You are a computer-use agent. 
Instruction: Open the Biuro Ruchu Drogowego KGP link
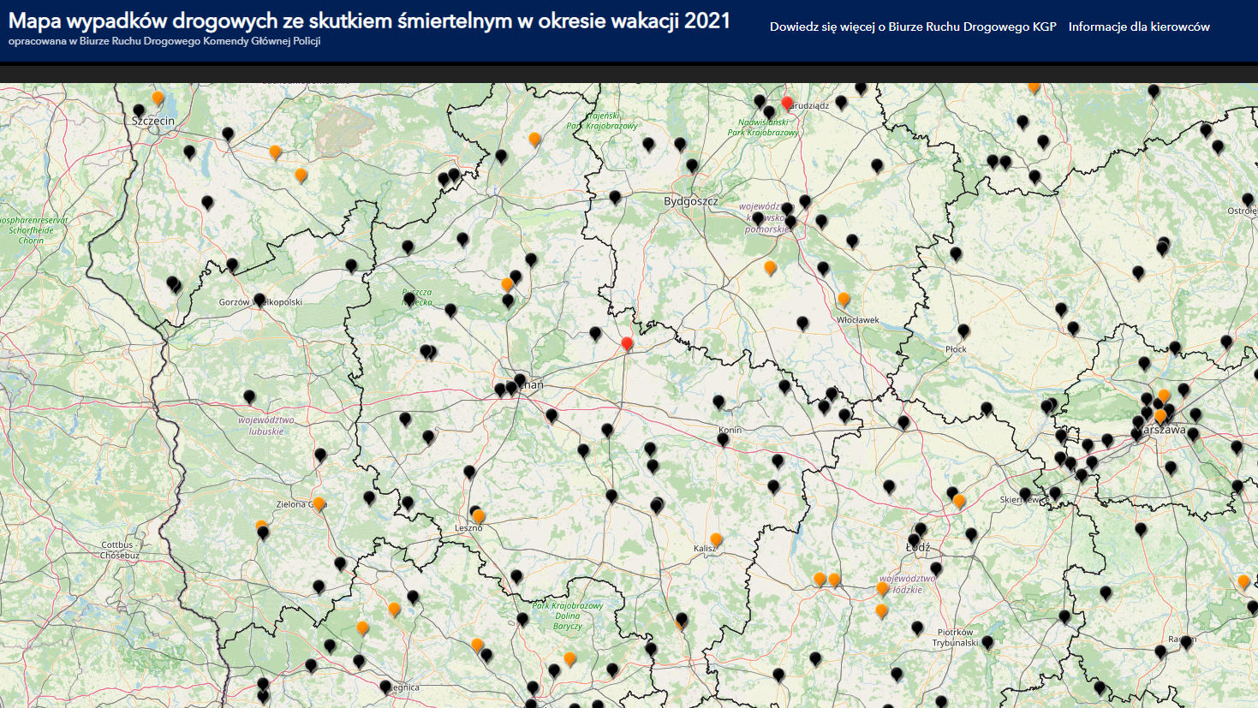tap(912, 27)
